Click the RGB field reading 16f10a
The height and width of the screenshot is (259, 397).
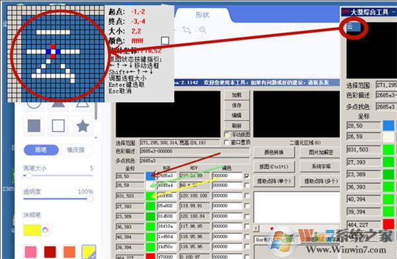pyautogui.click(x=167, y=227)
